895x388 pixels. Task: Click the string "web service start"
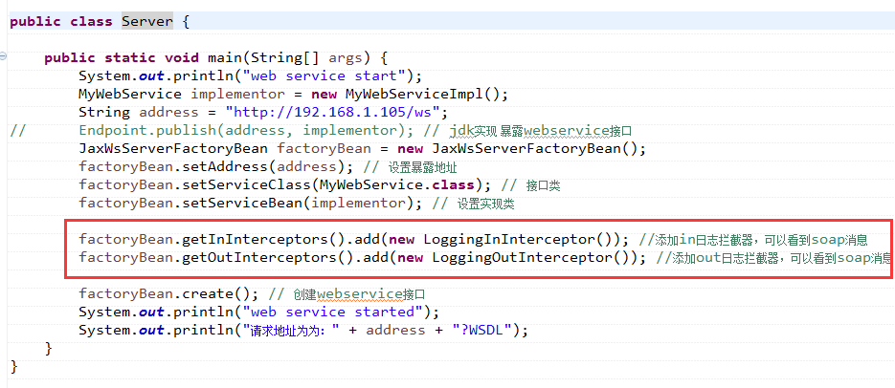click(x=324, y=76)
